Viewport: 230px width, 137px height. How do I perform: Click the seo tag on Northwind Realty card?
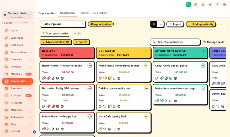(x=66, y=100)
